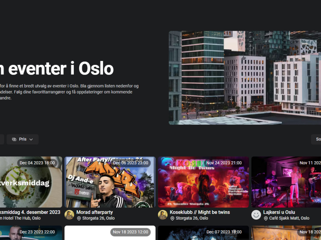
Task: Select the Koseklubb teddy bear poster
Action: tap(203, 182)
